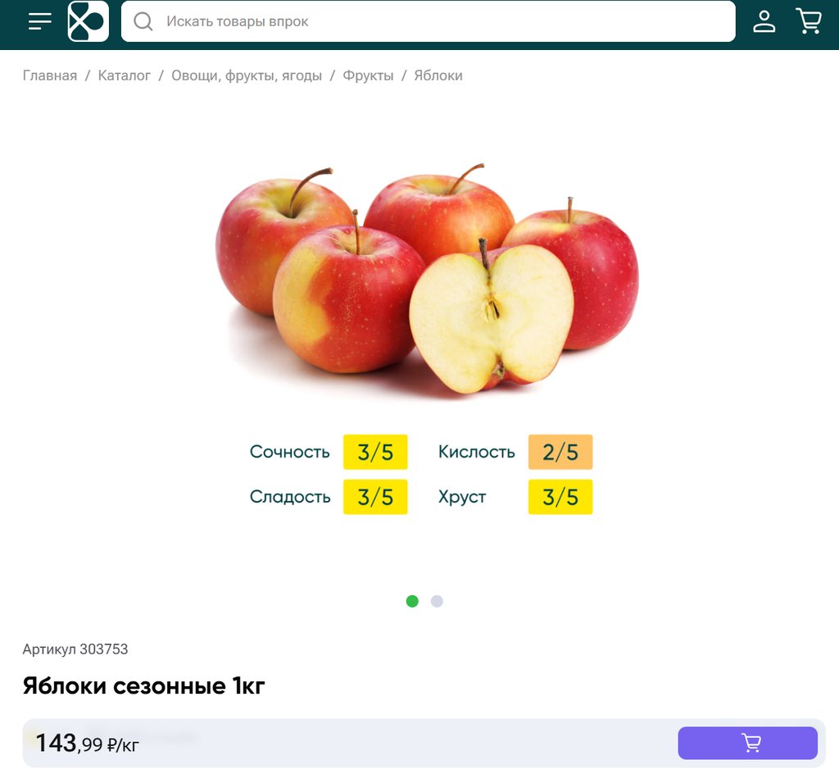Click the 'Сладость' 3/5 rating badge
The width and height of the screenshot is (839, 774).
click(x=375, y=497)
